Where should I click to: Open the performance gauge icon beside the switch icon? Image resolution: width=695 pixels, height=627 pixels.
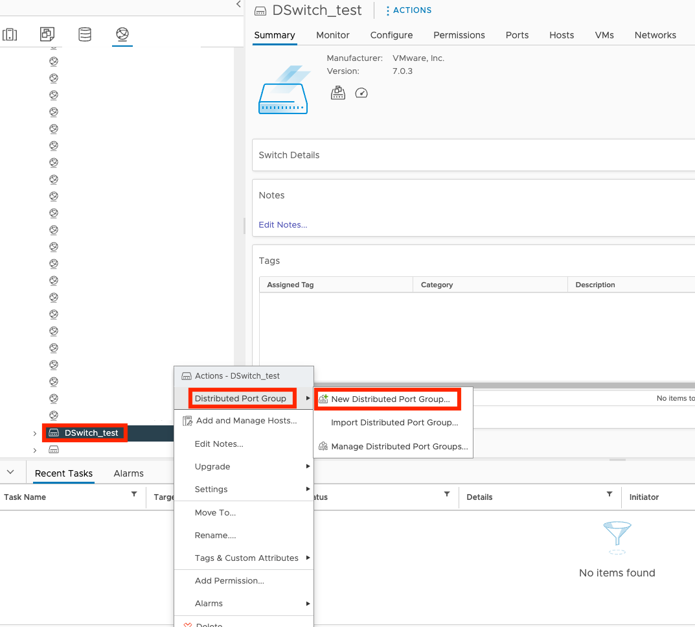tap(361, 93)
